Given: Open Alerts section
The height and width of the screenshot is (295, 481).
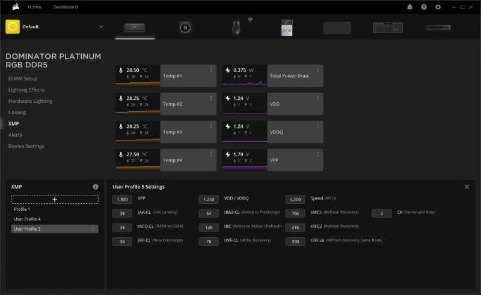Looking at the screenshot, I should 16,135.
